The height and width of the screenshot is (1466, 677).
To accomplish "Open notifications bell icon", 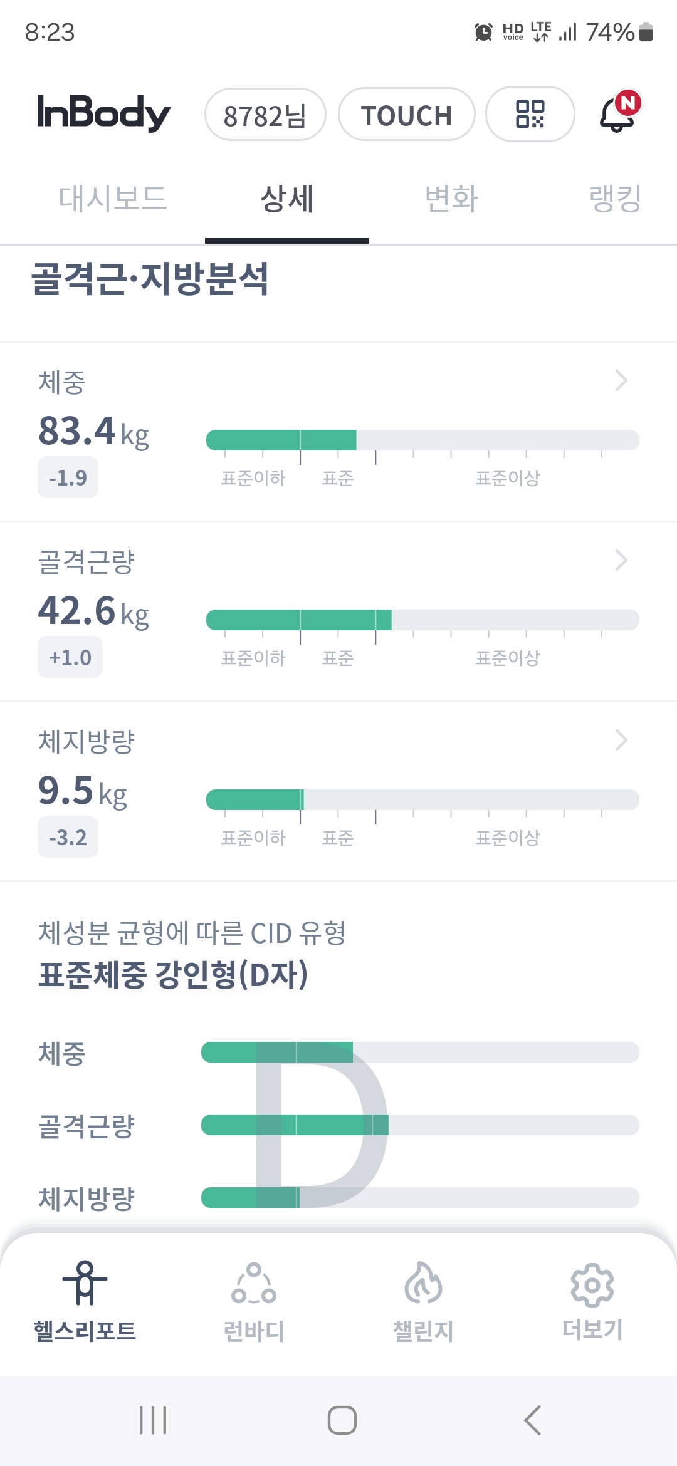I will [x=617, y=114].
